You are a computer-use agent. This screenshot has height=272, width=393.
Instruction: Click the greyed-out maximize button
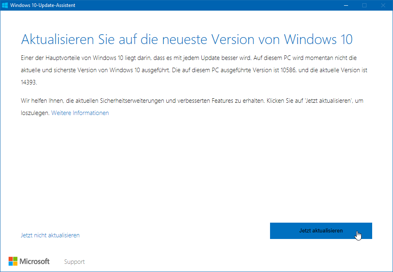coord(364,5)
